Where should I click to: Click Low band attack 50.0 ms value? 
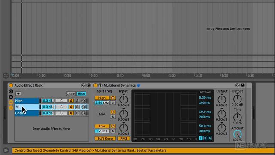(x=205, y=126)
